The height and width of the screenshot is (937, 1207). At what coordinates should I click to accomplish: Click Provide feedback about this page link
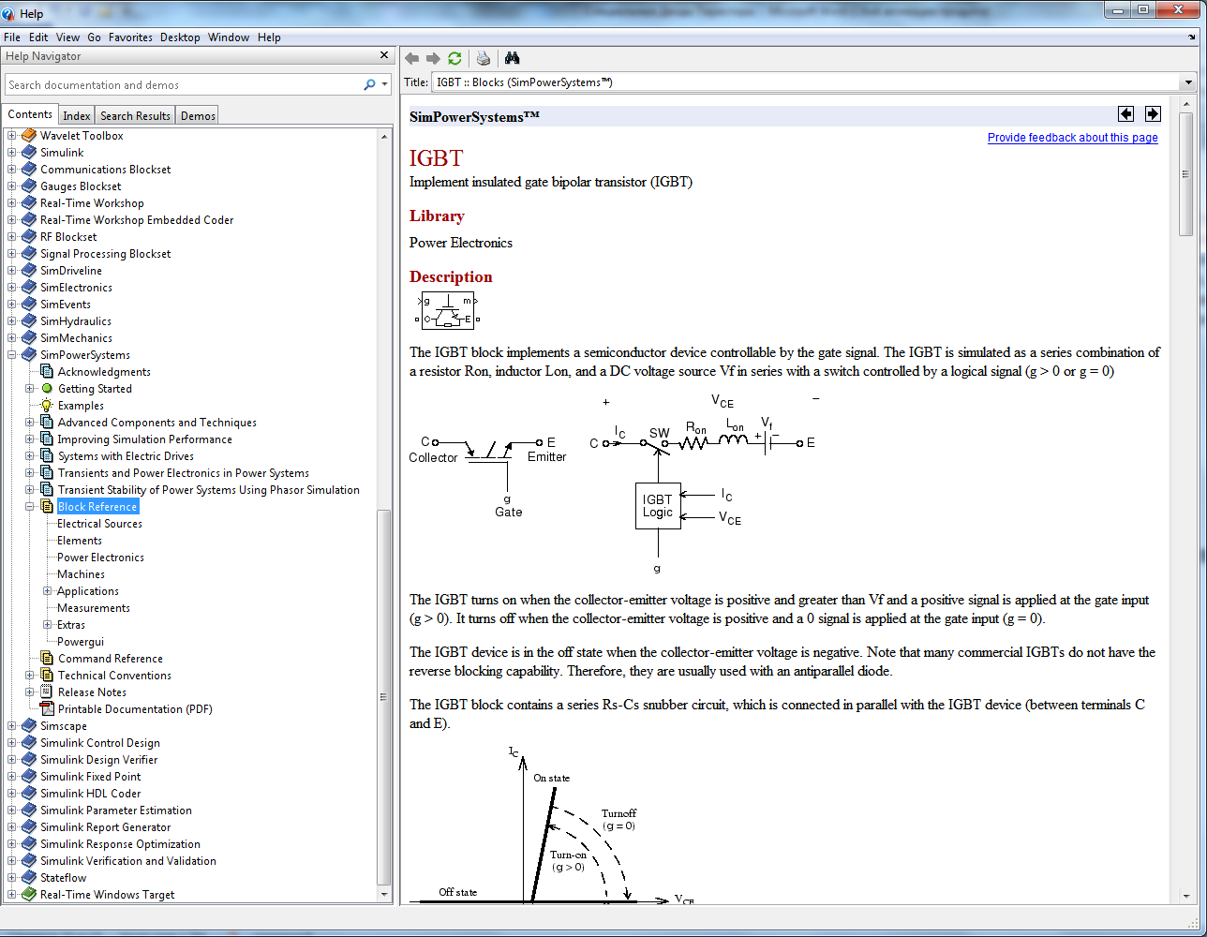click(1072, 138)
